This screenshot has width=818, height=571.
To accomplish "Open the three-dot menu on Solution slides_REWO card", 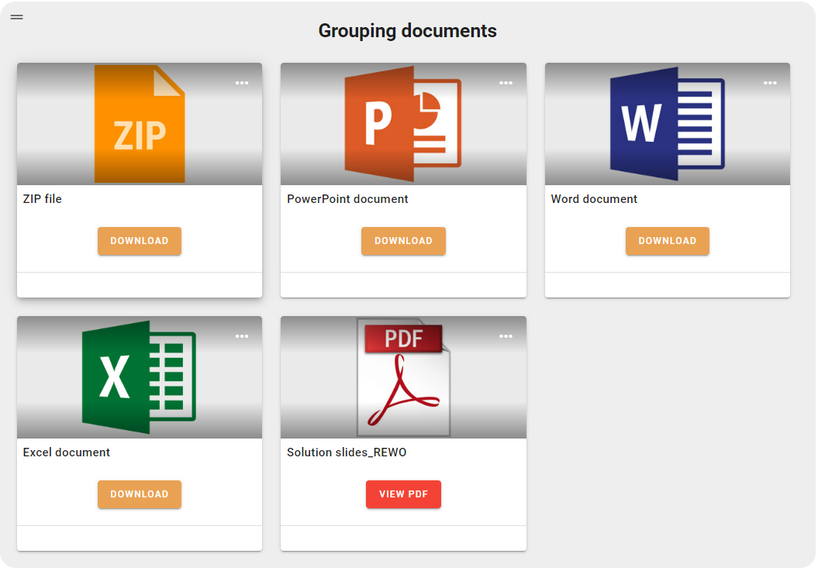I will click(506, 336).
